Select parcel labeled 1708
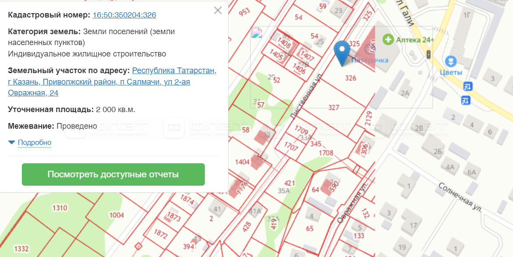 click(326, 152)
